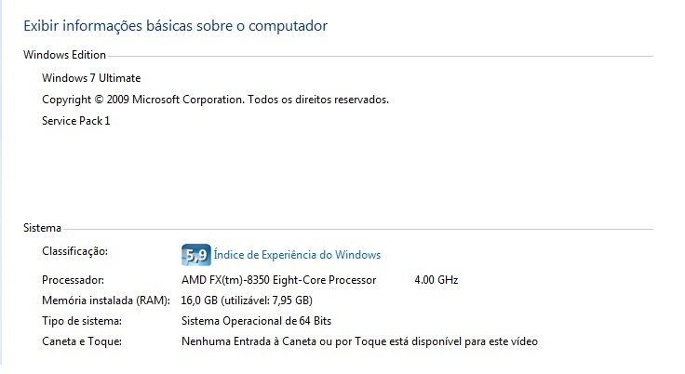Click the 5,9 rating score badge
The image size is (685, 374).
[x=196, y=255]
